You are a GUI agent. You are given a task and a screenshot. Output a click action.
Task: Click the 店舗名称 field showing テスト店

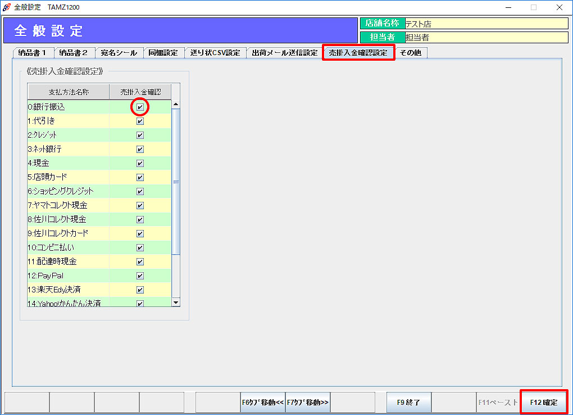tap(486, 24)
